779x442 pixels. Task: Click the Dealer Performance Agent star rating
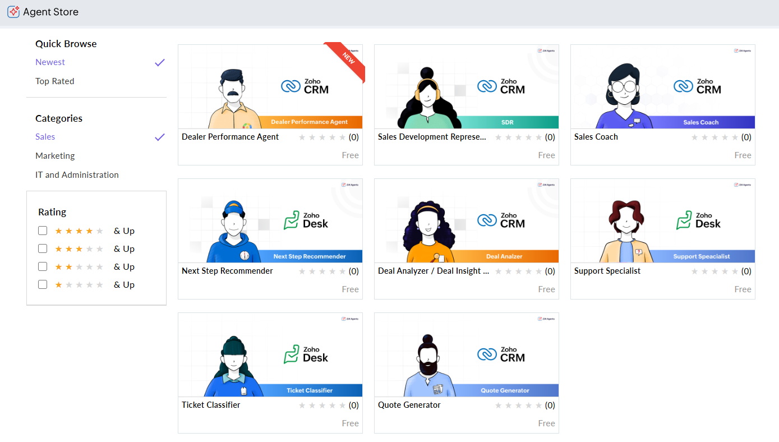coord(322,137)
